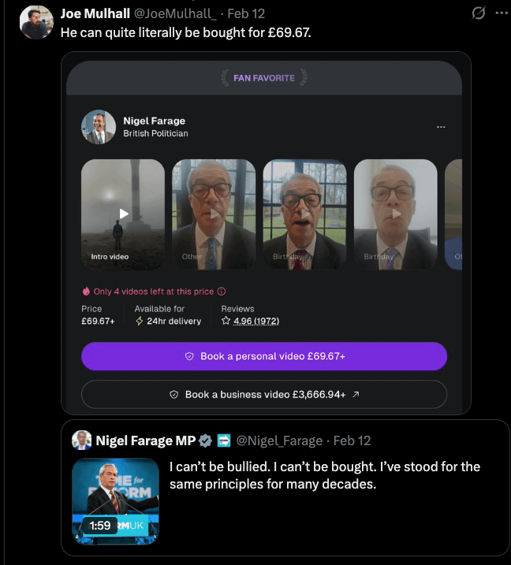The height and width of the screenshot is (565, 511).
Task: Open Joe Mulhall's profile avatar
Action: coord(36,23)
